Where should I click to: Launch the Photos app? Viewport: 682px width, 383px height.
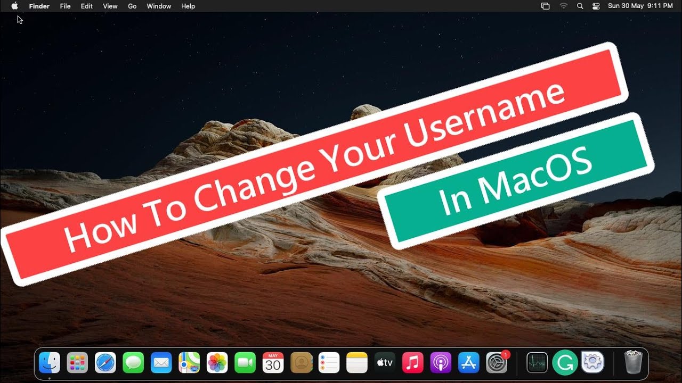217,363
